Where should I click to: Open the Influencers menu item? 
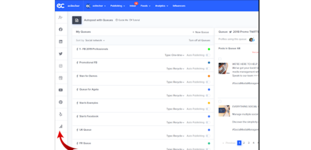(x=179, y=6)
